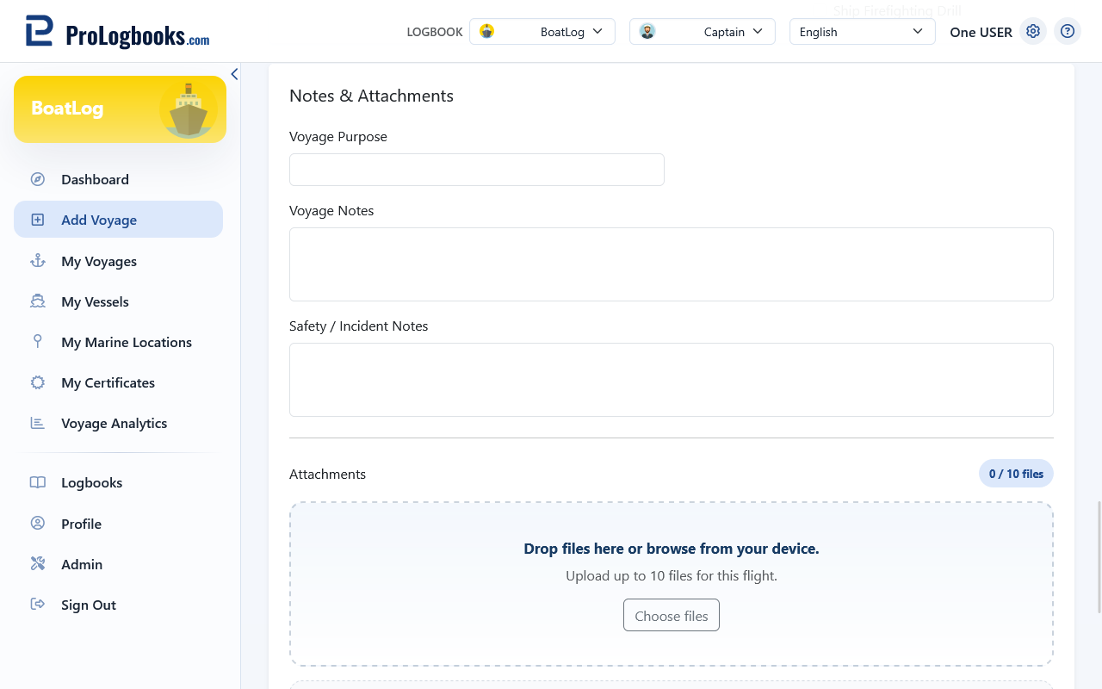The image size is (1102, 689).
Task: Click the Voyage Analytics chart icon
Action: (38, 423)
